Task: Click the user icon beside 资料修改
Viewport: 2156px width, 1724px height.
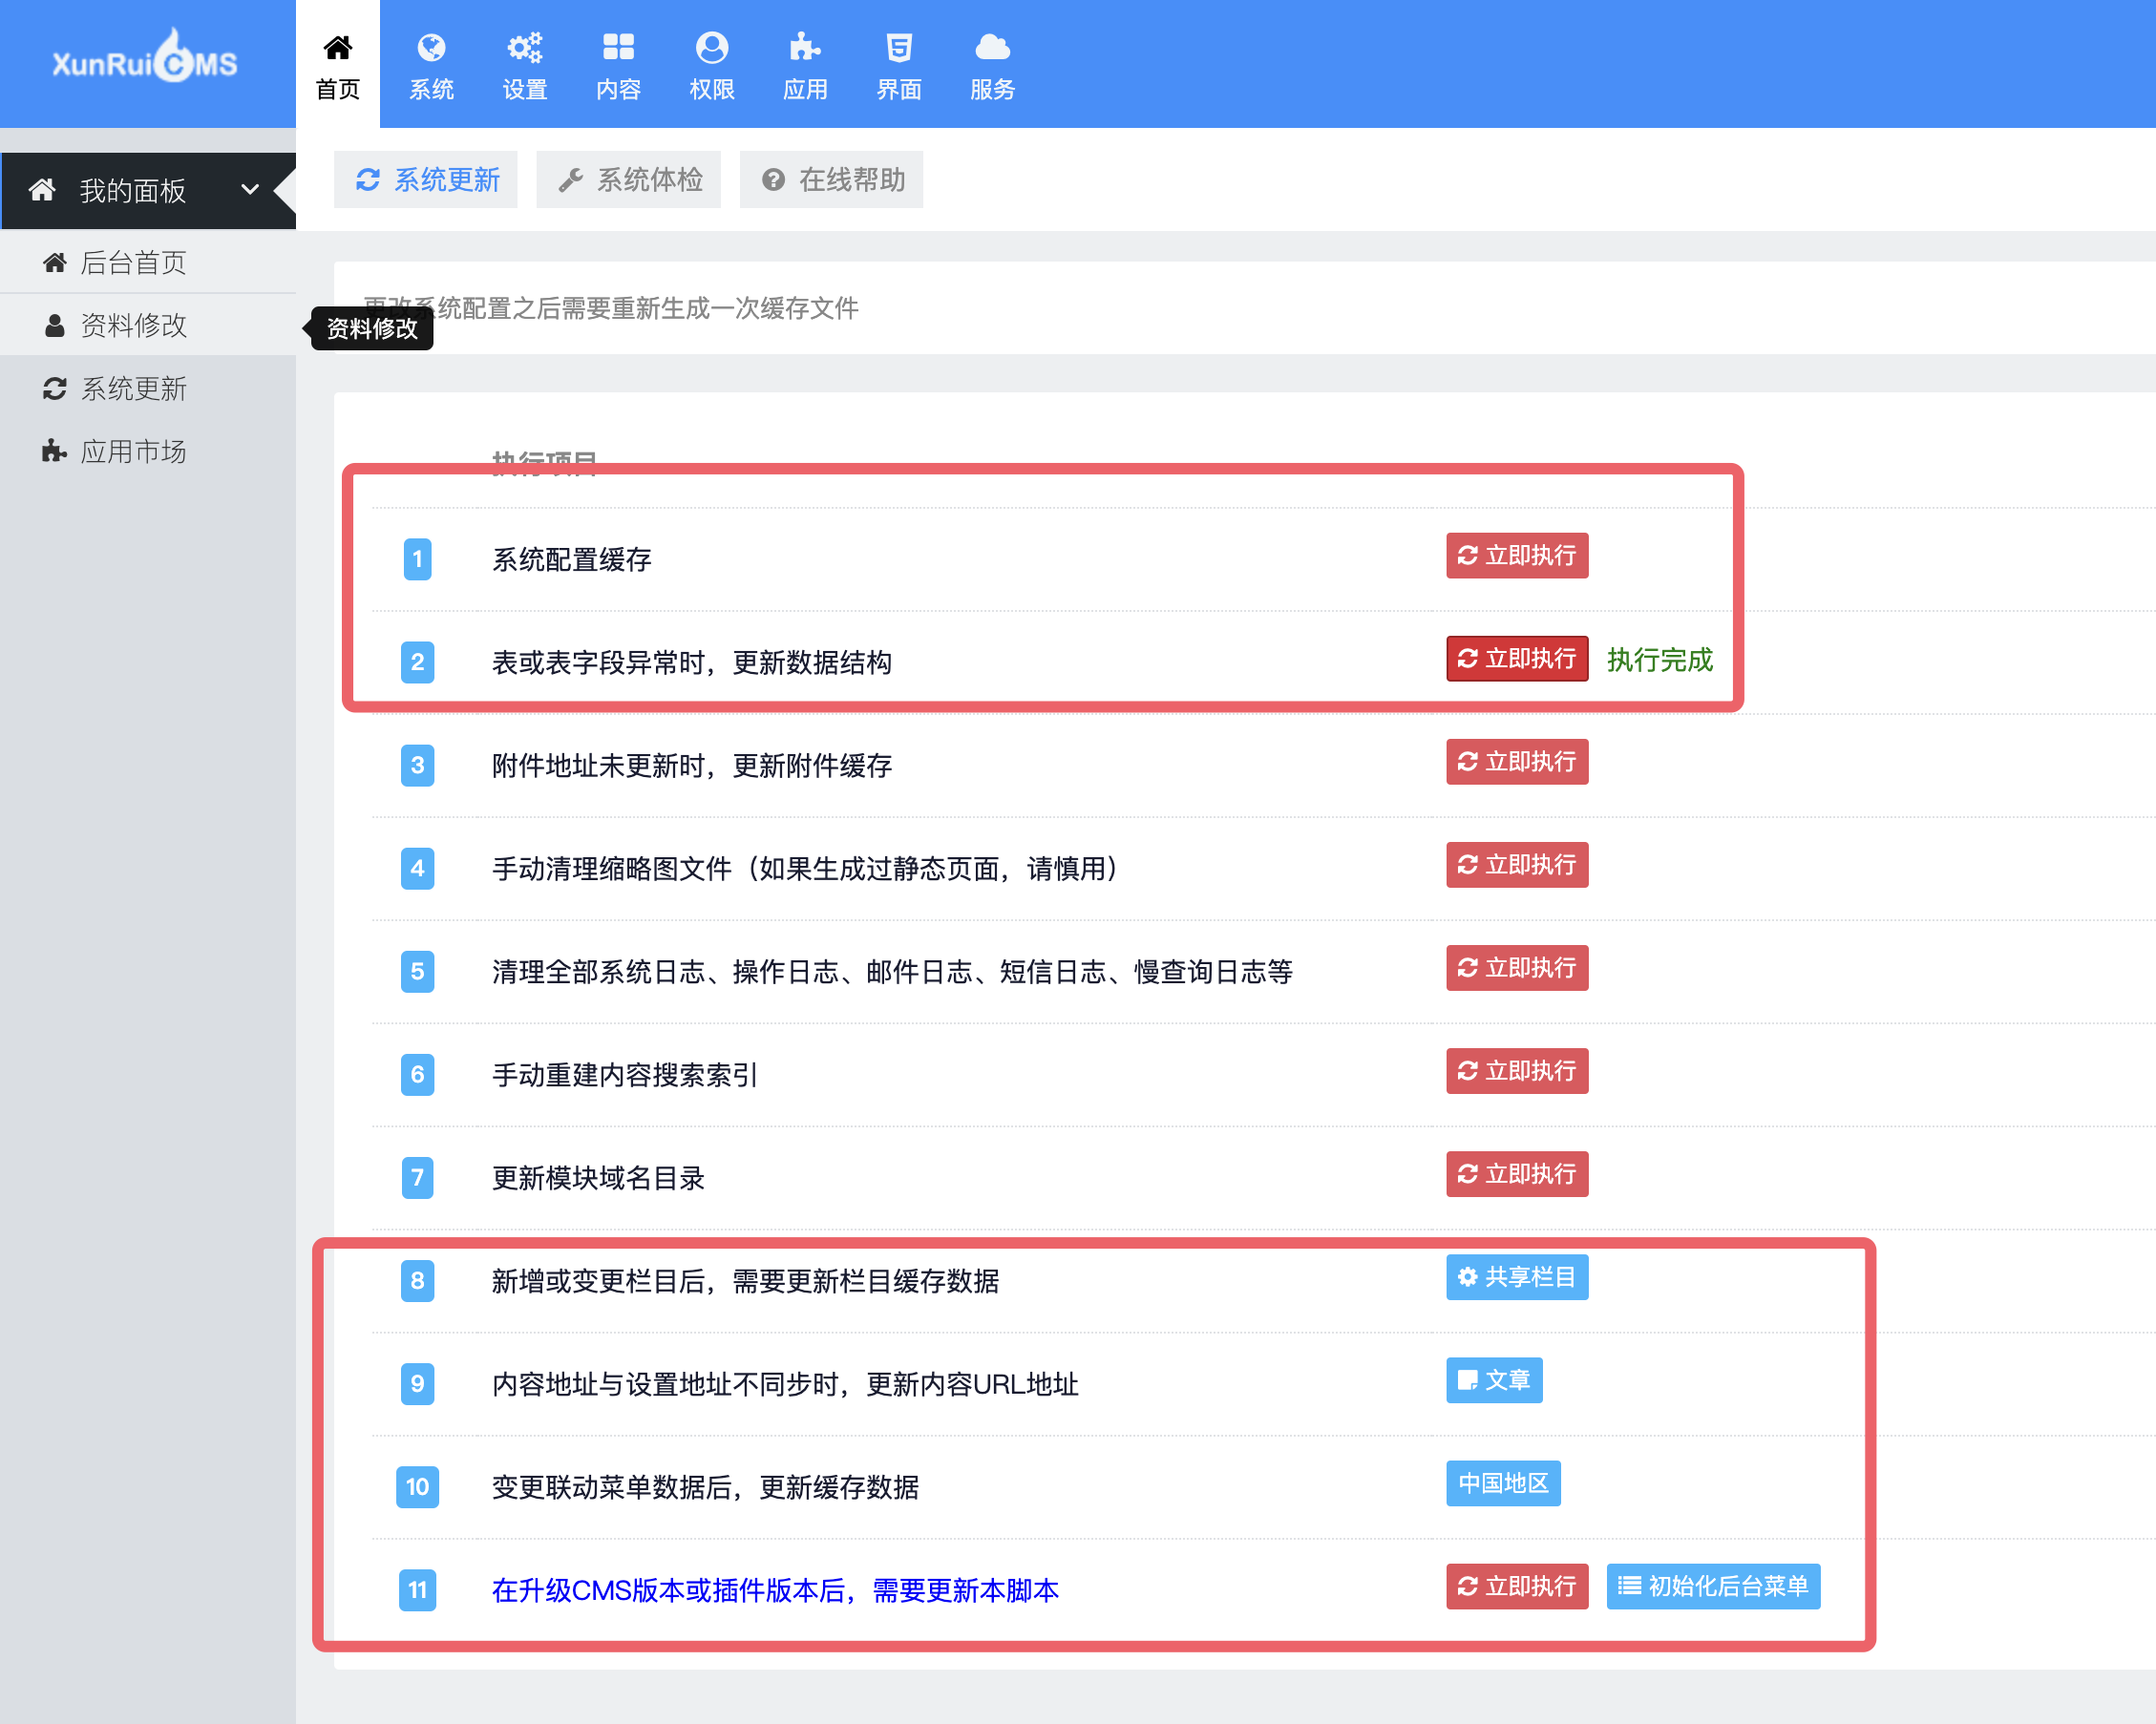Action: click(55, 325)
